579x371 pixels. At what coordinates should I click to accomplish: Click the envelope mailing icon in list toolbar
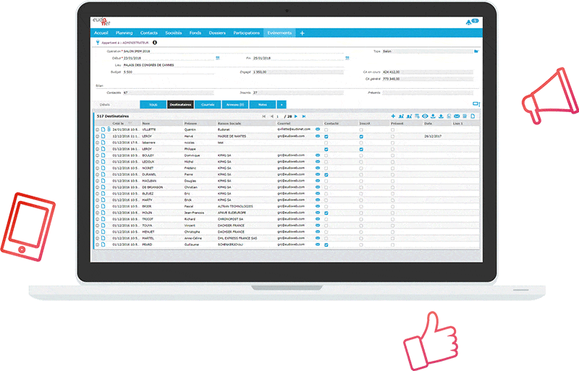457,116
